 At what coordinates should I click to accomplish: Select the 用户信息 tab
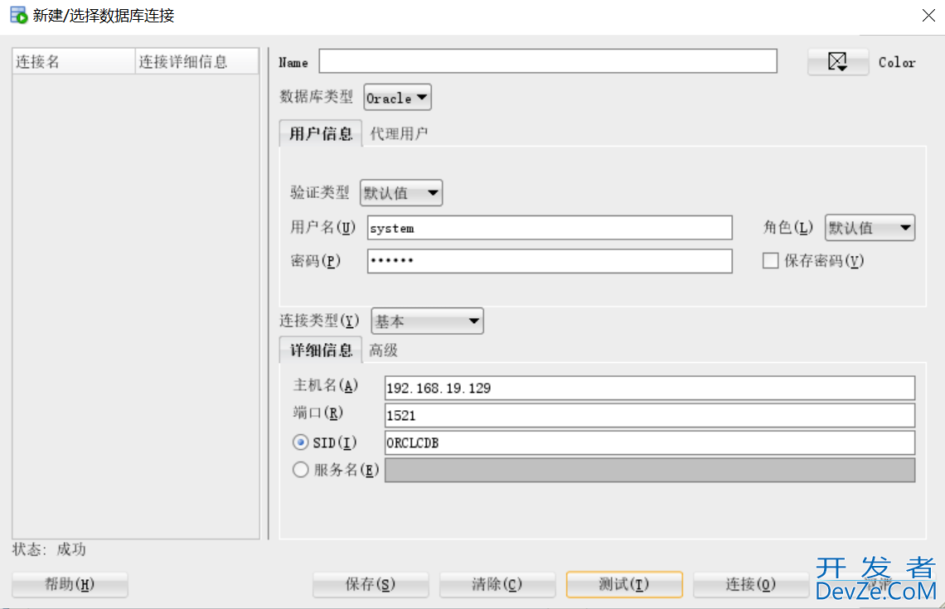(x=321, y=133)
